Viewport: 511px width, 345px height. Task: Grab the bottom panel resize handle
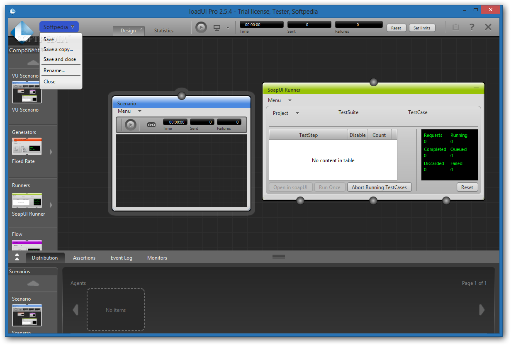click(x=279, y=257)
